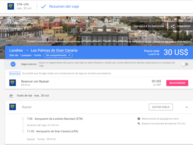Click the Las Palmas de Gran Canaria heading
The image size is (193, 145).
(x=54, y=50)
